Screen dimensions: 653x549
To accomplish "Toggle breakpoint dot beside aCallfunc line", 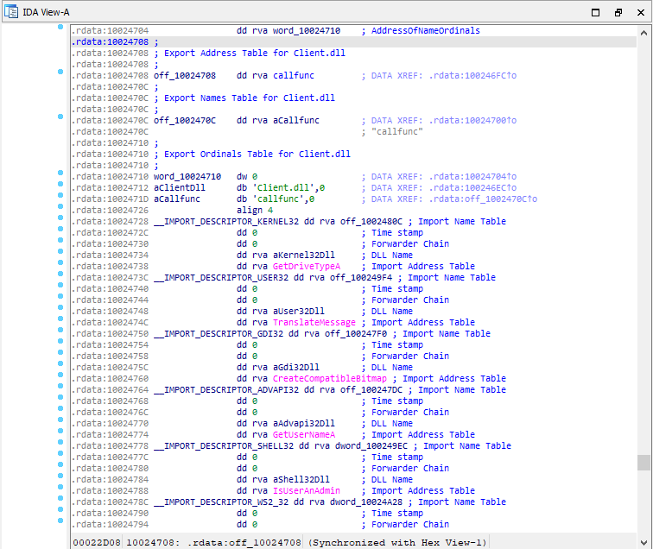I will coord(60,195).
